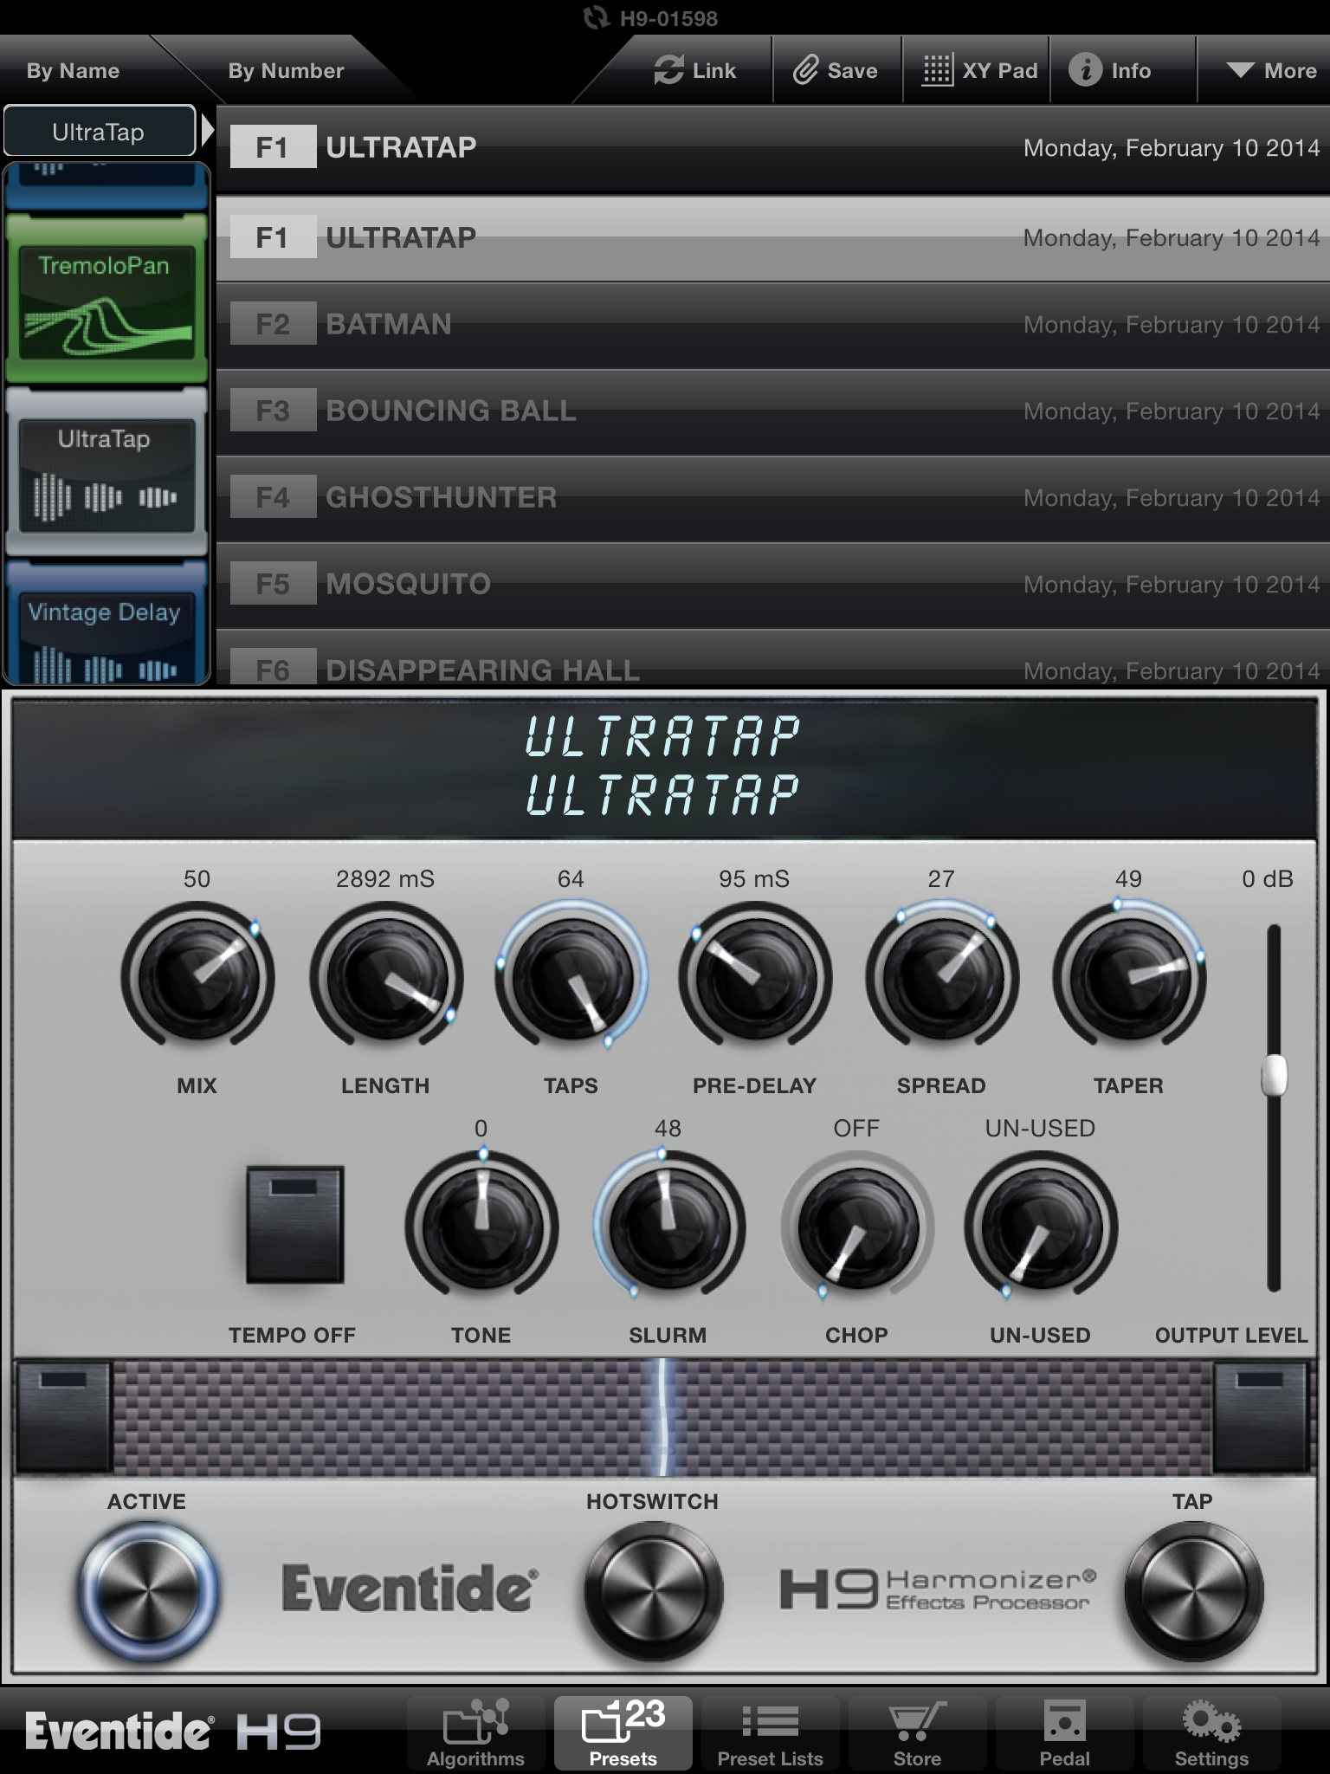Open the Algorithms tab
Screen dimensions: 1330x1774
(x=475, y=1732)
